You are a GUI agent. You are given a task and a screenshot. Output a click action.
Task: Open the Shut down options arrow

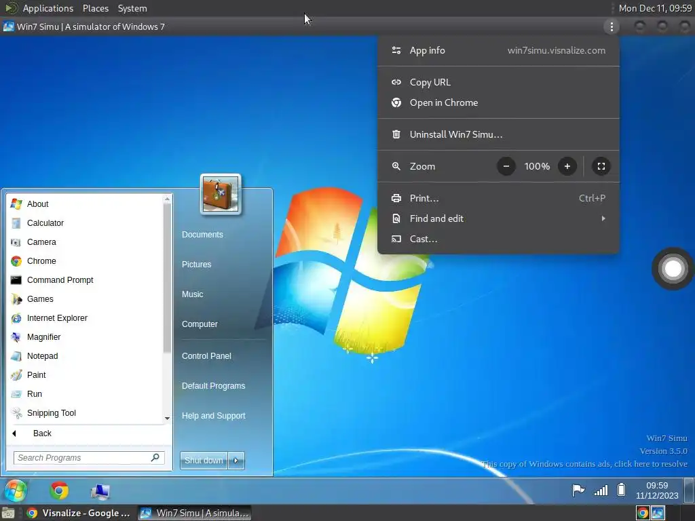coord(236,461)
